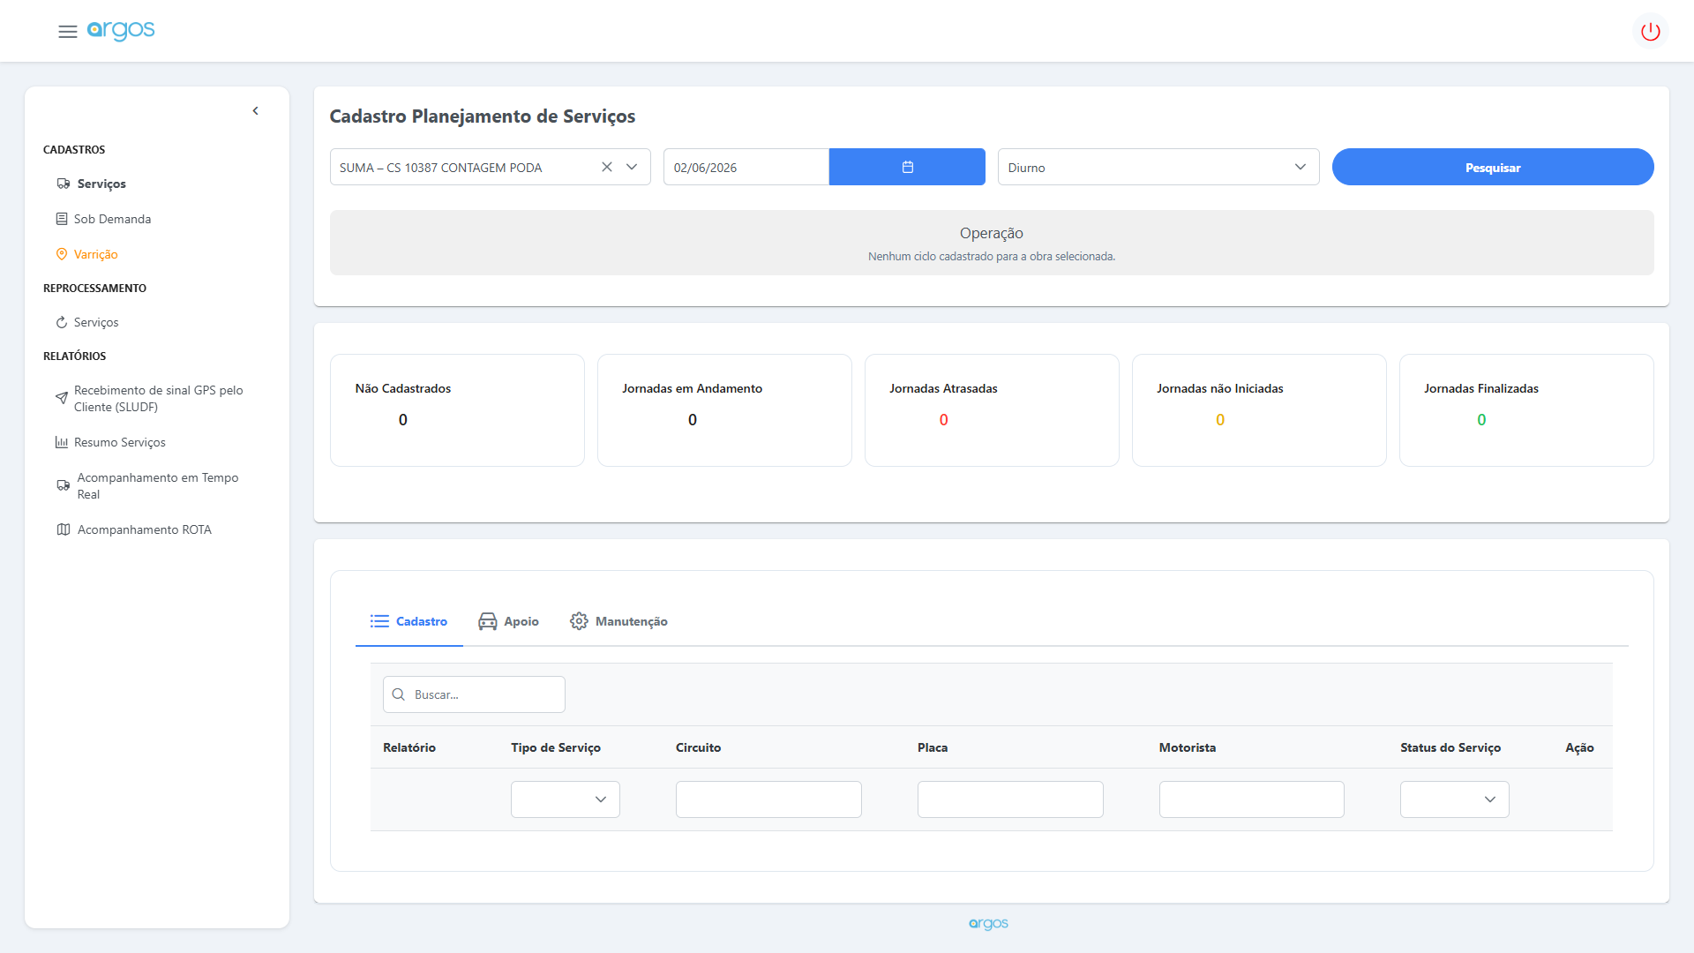Click the Resumo Serviços chart icon
The height and width of the screenshot is (953, 1694).
pos(62,442)
